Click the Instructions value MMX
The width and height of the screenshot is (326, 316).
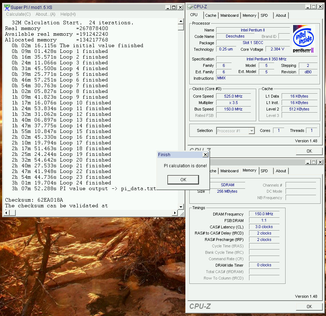pos(222,78)
